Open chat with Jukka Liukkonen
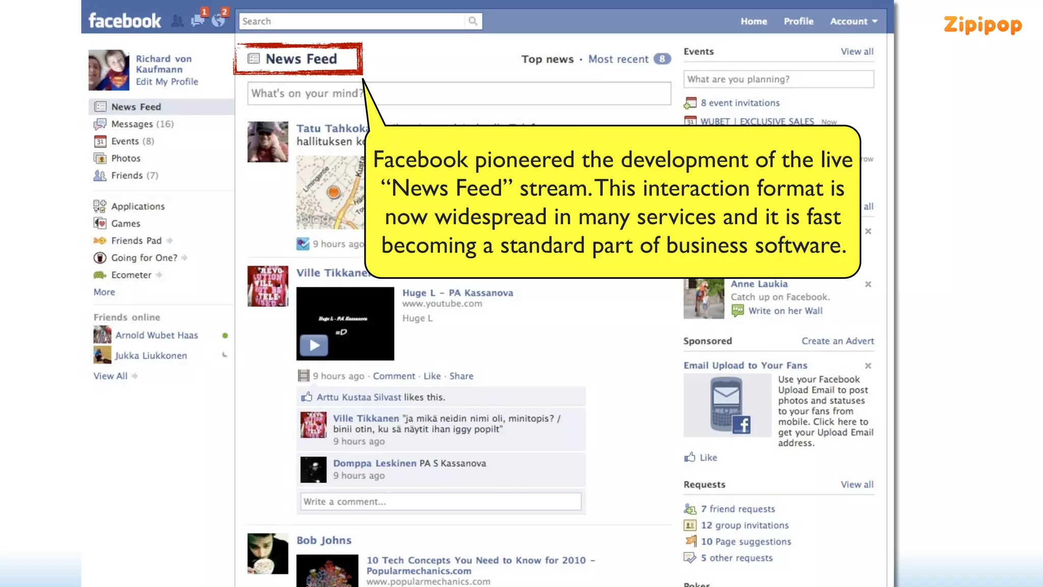1043x587 pixels. 151,356
